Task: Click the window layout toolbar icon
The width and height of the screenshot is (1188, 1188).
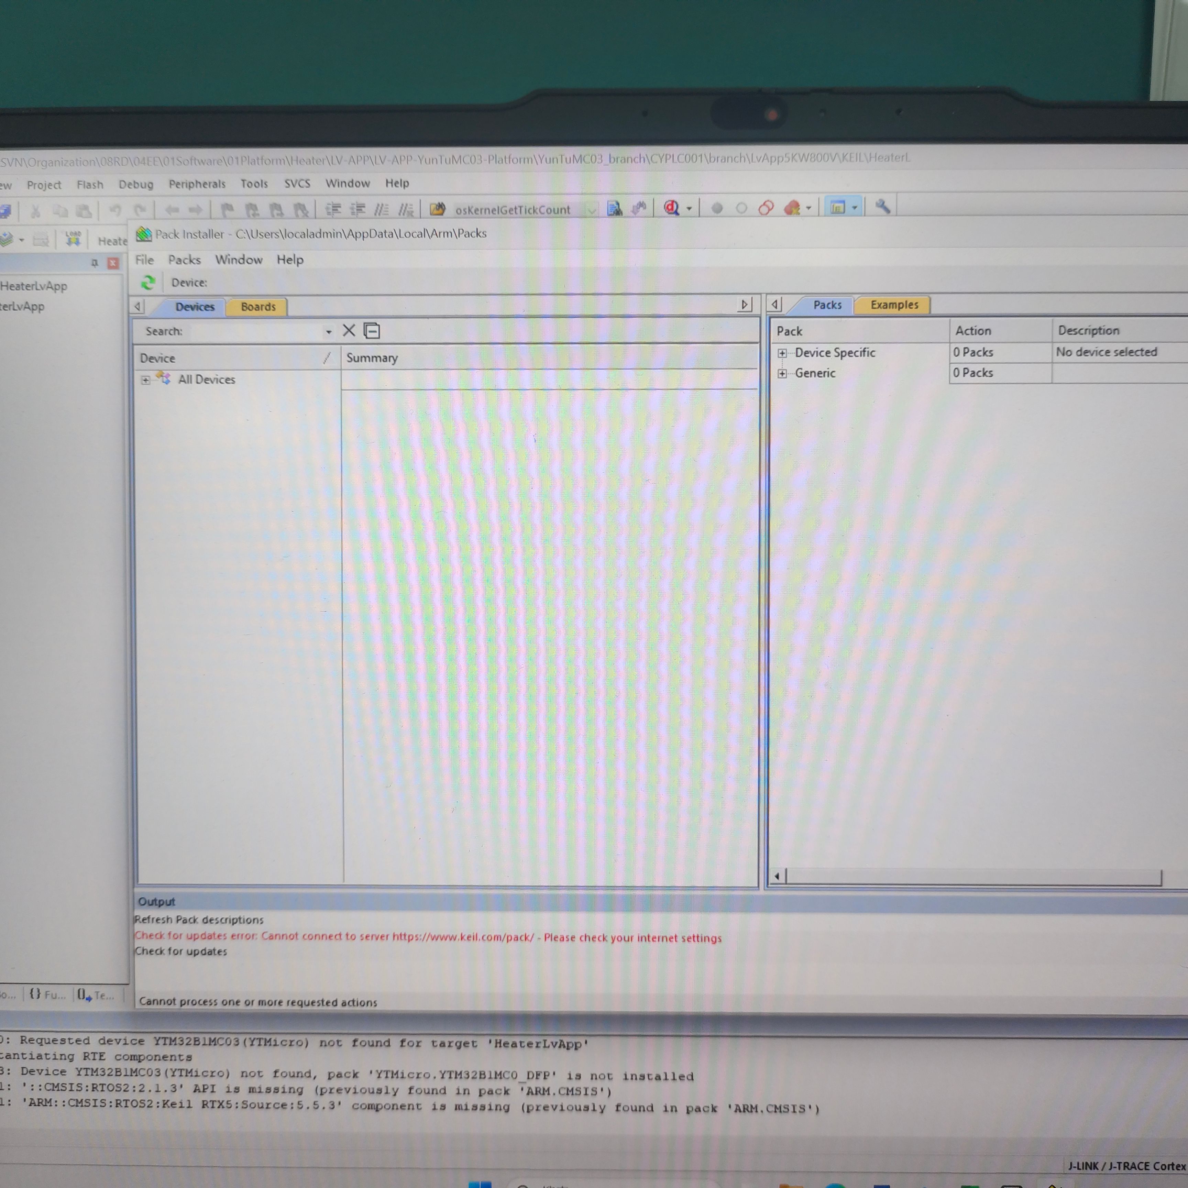Action: [x=837, y=208]
